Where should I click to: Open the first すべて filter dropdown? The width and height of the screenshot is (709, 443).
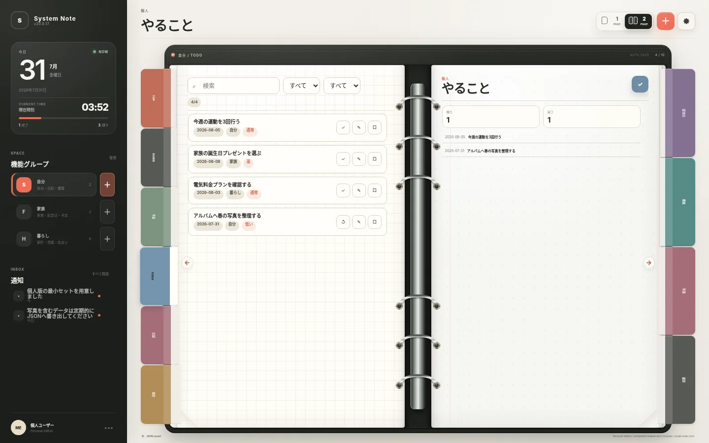(x=301, y=86)
